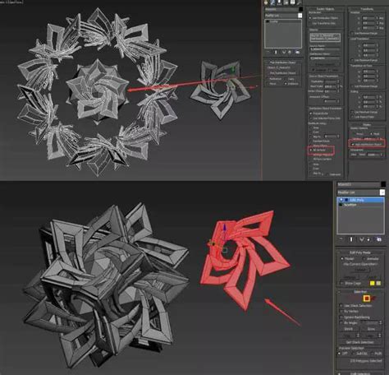Open the Hierarchy tab in command panel

pos(279,2)
